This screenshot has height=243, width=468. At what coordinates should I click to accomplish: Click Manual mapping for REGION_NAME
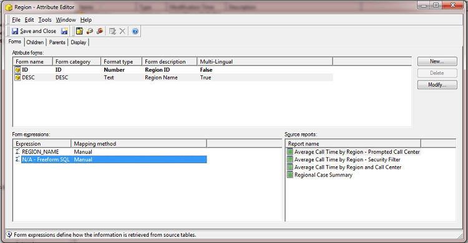click(83, 152)
